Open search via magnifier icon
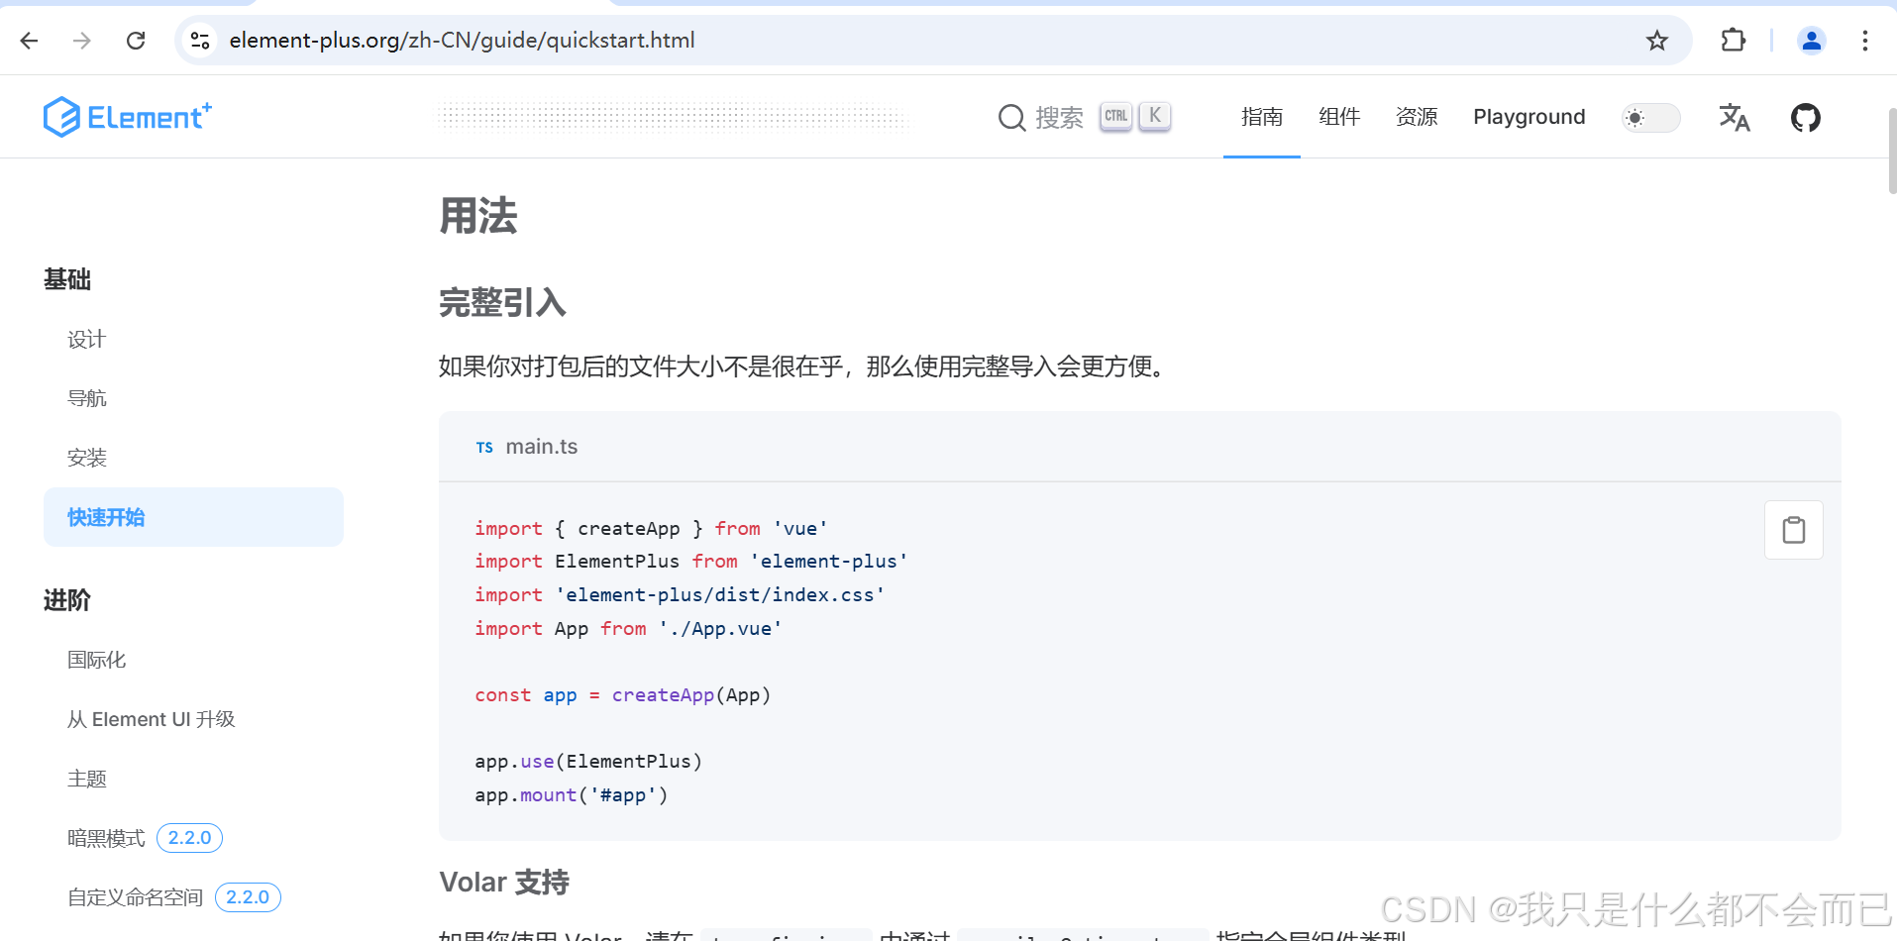The width and height of the screenshot is (1897, 941). [x=1011, y=118]
